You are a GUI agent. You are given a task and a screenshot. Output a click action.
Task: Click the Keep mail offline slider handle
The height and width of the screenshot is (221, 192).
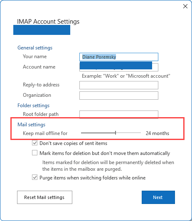tap(116, 133)
